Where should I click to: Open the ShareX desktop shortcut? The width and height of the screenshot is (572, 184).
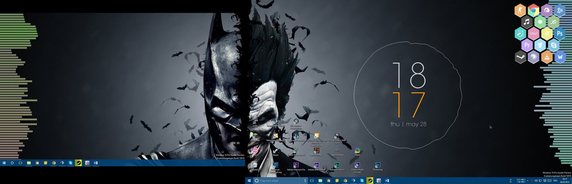[357, 151]
